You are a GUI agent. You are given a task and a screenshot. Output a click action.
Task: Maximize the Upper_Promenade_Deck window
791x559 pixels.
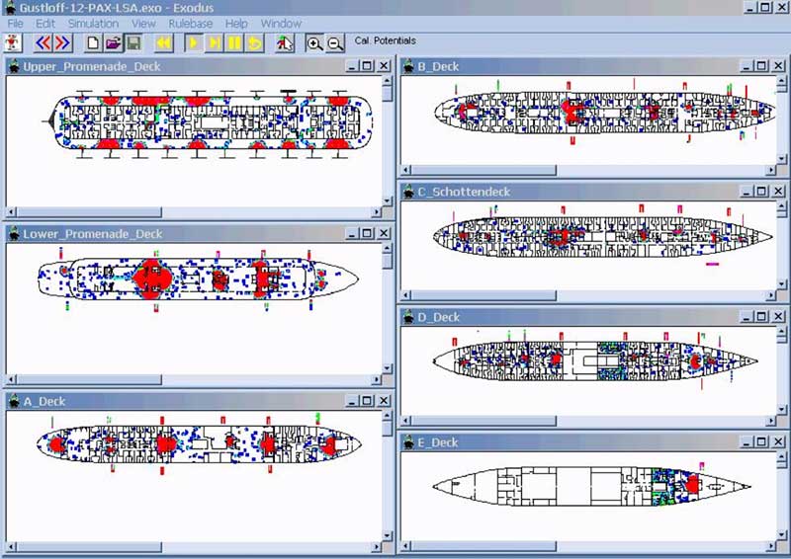tap(367, 65)
